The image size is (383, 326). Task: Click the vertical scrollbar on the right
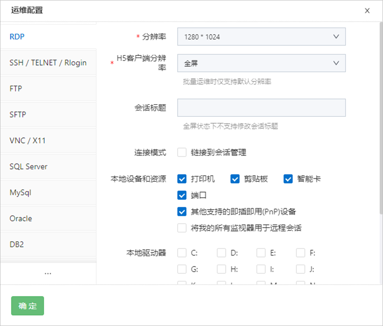(x=381, y=118)
